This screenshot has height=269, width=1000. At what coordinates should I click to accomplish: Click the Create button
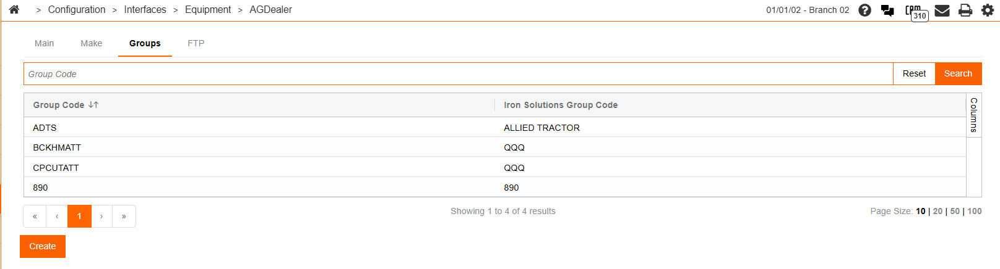click(x=43, y=246)
